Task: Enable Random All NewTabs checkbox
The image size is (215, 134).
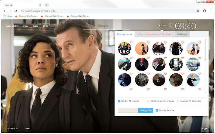Action: (178, 101)
